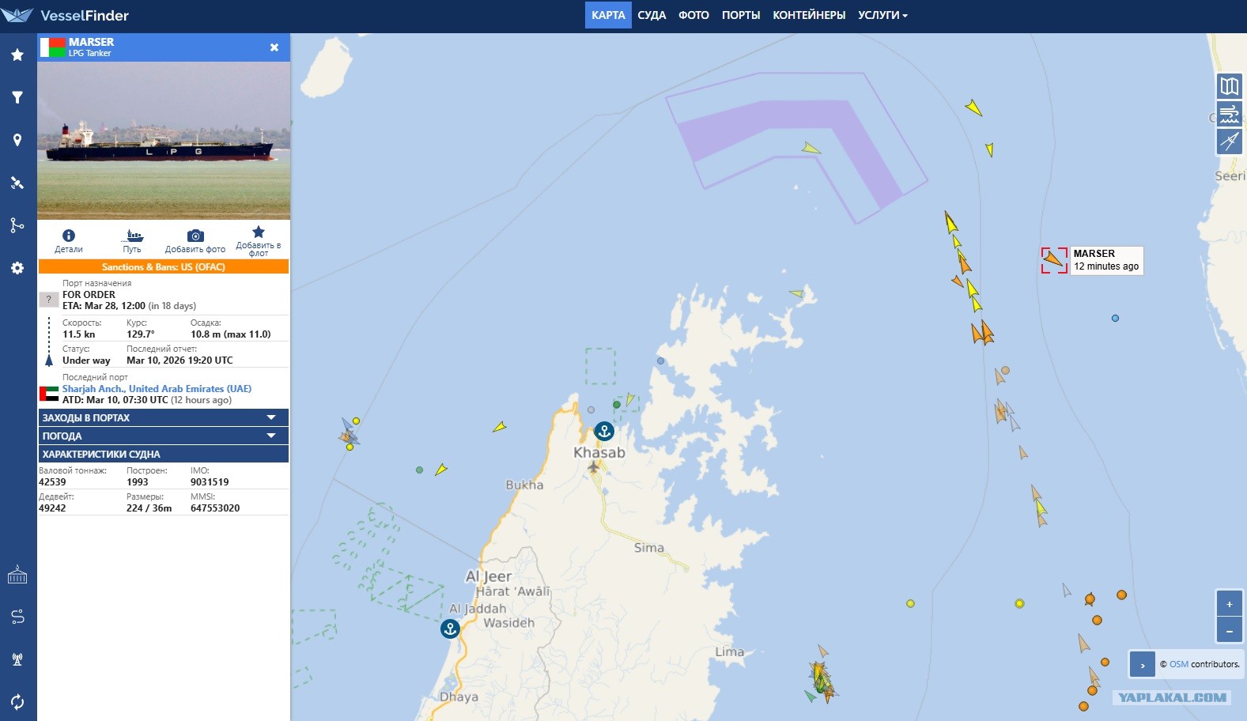The width and height of the screenshot is (1247, 721).
Task: Open the favorites star in left sidebar
Action: tap(17, 55)
